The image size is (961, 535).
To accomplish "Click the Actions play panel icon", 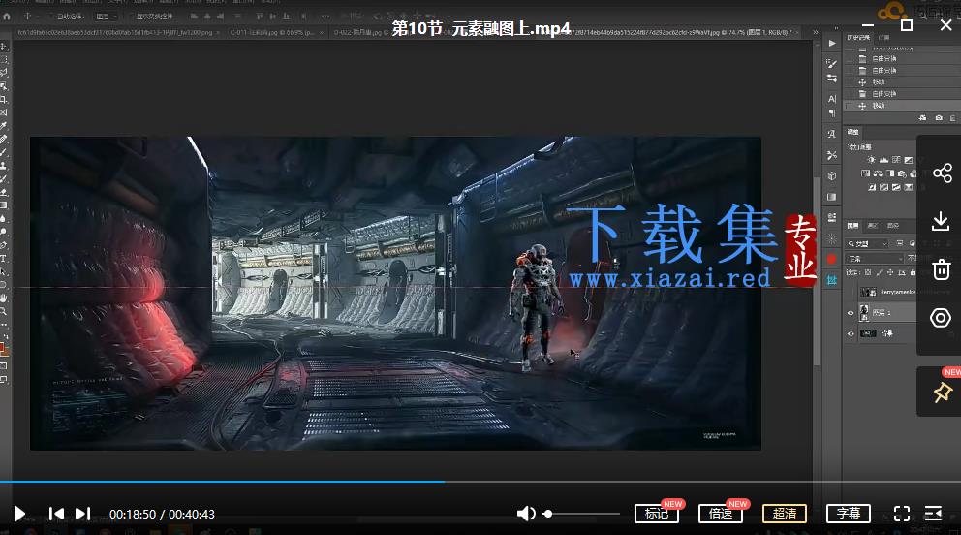I will [x=832, y=44].
